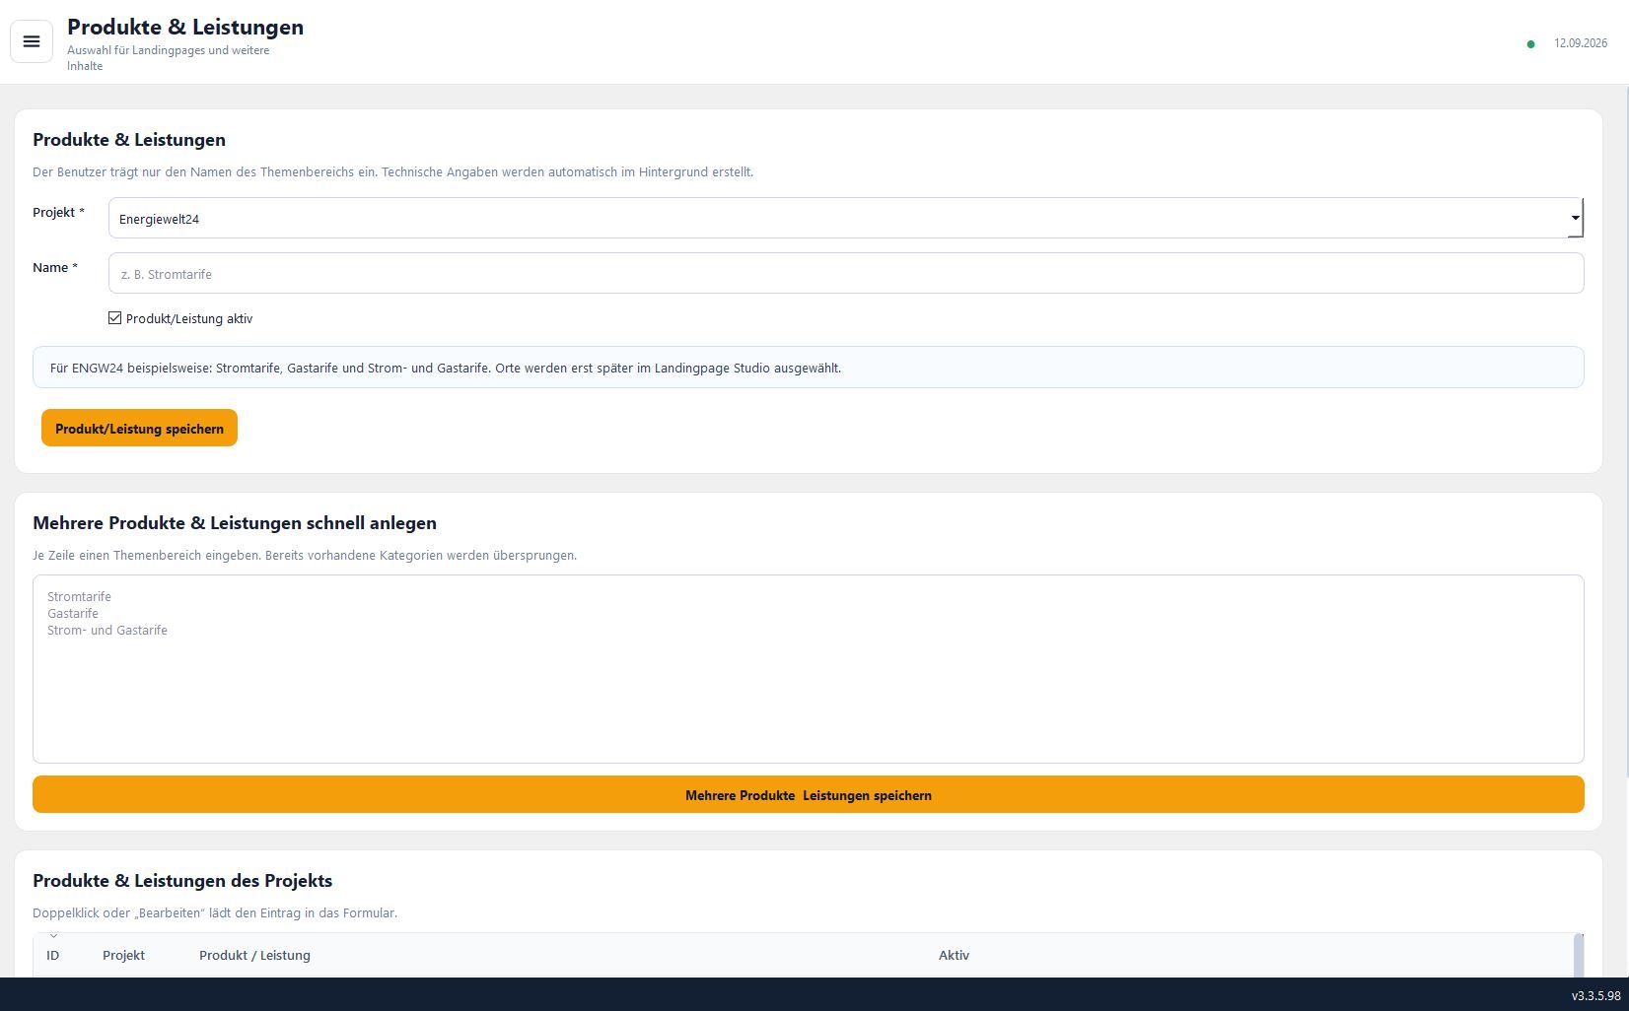Click heading Produkte & Leistungen des Projekts
1629x1011 pixels.
tap(182, 881)
